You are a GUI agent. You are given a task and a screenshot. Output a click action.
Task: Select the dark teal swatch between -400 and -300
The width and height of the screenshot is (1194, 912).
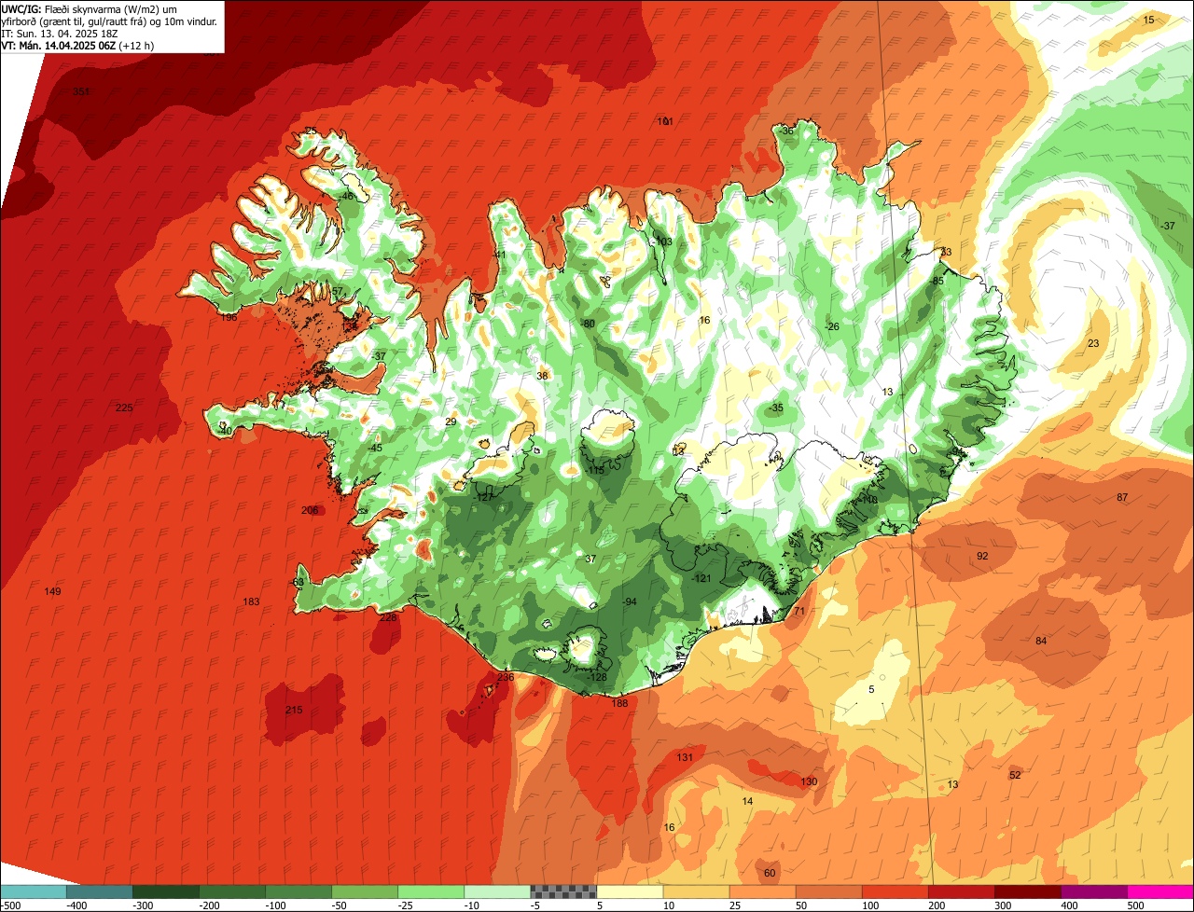click(x=100, y=891)
